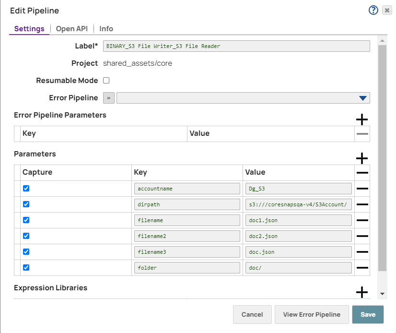396x333 pixels.
Task: Switch to the Open API tab
Action: click(72, 29)
